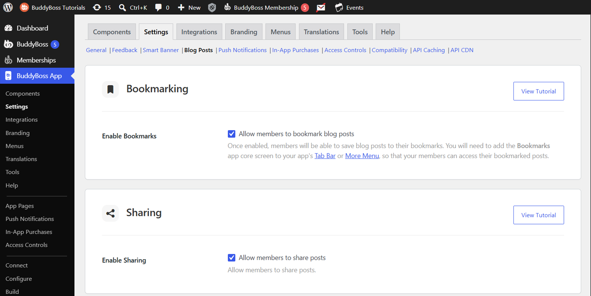591x296 pixels.
Task: Open the Translations tab
Action: [321, 32]
